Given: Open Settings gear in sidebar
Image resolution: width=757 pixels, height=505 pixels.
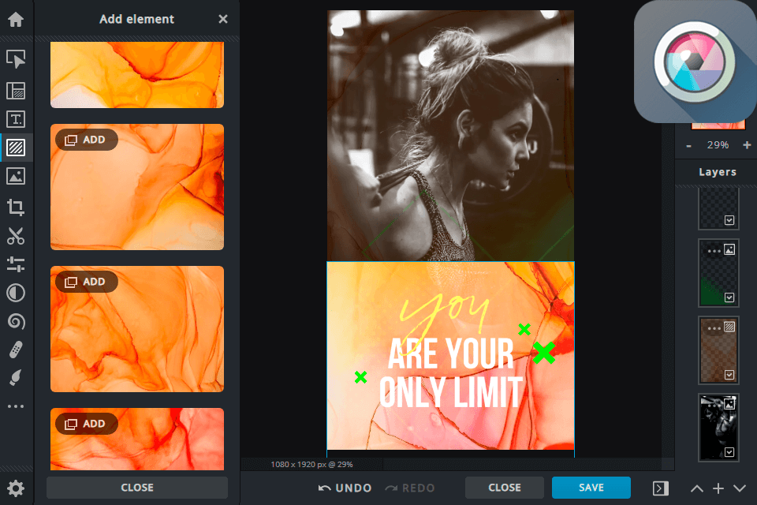Looking at the screenshot, I should (x=16, y=488).
